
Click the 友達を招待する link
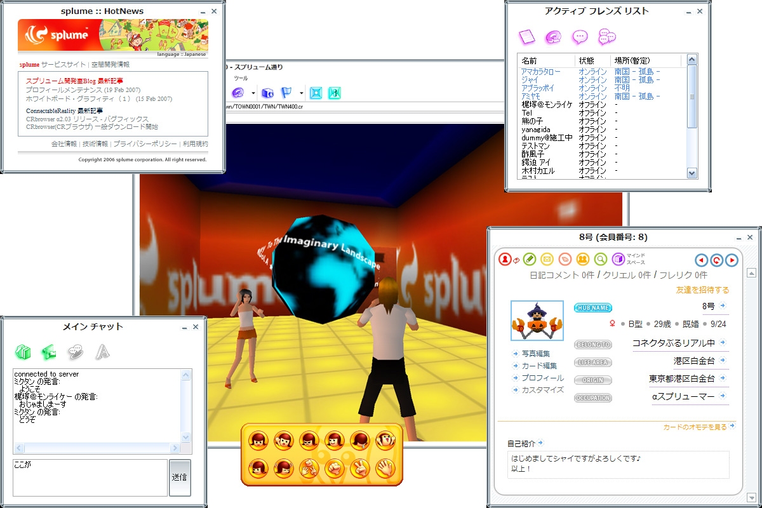(702, 290)
